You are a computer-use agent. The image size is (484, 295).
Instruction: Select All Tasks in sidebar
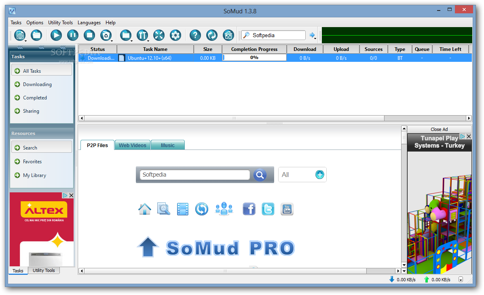click(x=42, y=71)
